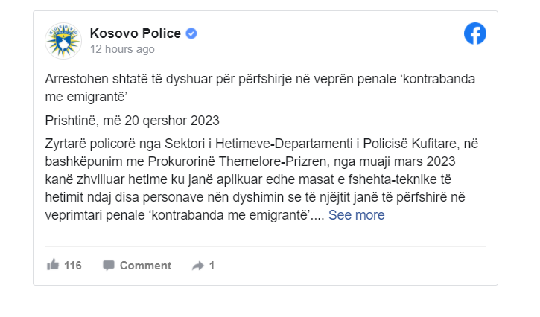Viewport: 540px width, 317px height.
Task: Click the word 'emigrantë' in the headline
Action: tap(95, 97)
